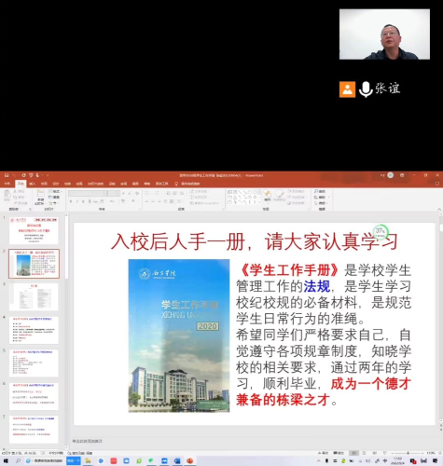Clear all text formatting
Image resolution: width=443 pixels, height=466 pixels.
pos(137,193)
